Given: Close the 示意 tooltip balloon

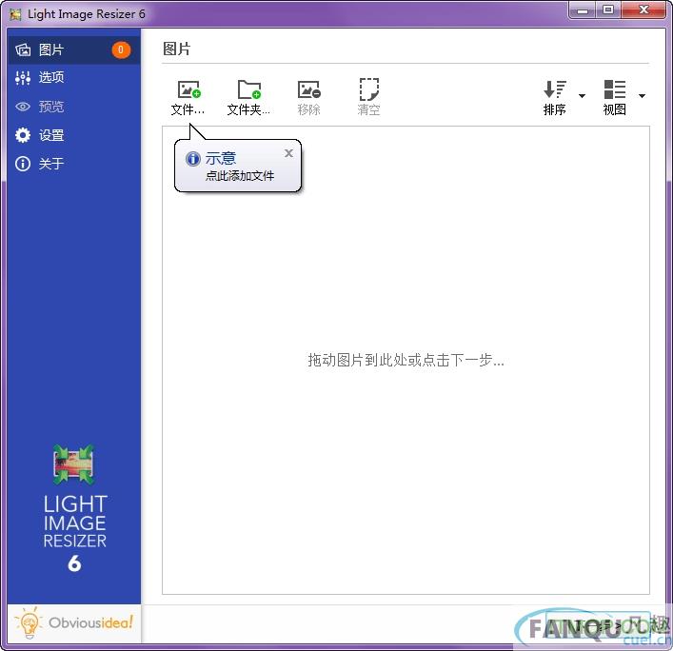Looking at the screenshot, I should [288, 153].
